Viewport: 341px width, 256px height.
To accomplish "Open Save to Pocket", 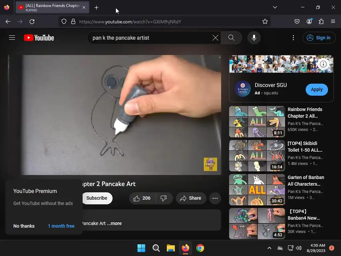I will [297, 22].
